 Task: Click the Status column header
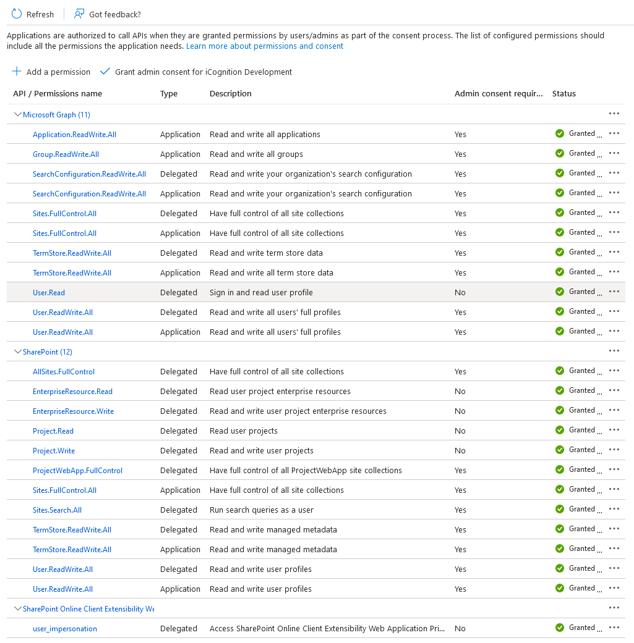[563, 93]
